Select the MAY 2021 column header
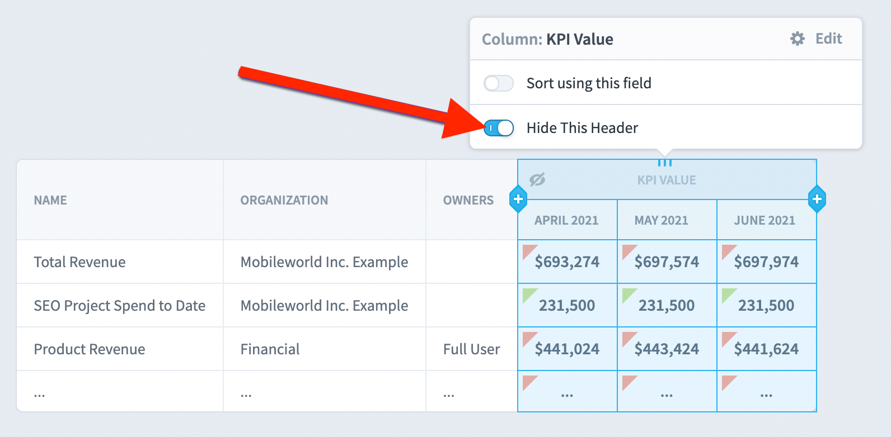Screen dimensions: 891x437 pos(662,220)
